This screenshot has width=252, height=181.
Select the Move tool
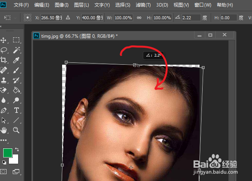pos(3,40)
